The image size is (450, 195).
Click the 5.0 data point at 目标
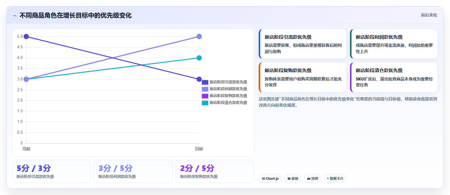click(199, 37)
